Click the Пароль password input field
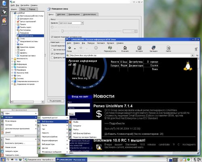This screenshot has width=202, height=162. point(79,111)
